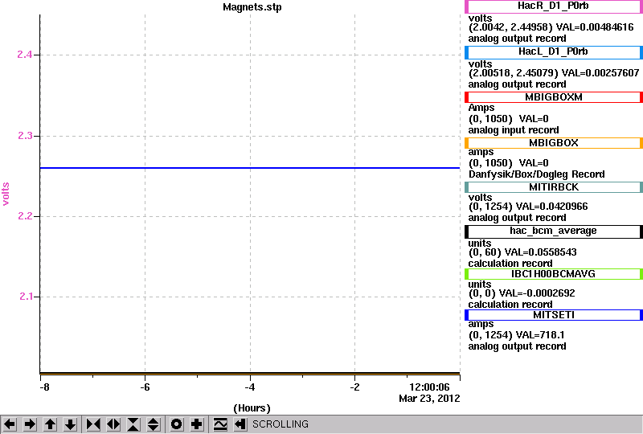Click the -6 x-axis tick label
The image size is (643, 434).
click(145, 387)
